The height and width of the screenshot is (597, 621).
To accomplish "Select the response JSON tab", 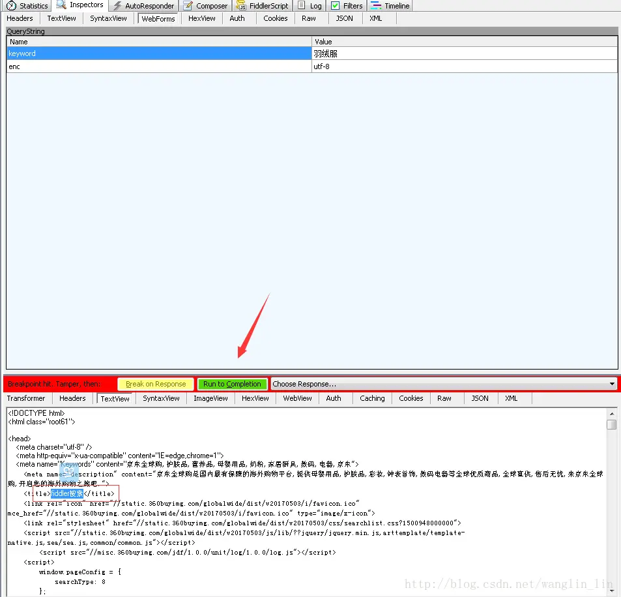I will (480, 398).
